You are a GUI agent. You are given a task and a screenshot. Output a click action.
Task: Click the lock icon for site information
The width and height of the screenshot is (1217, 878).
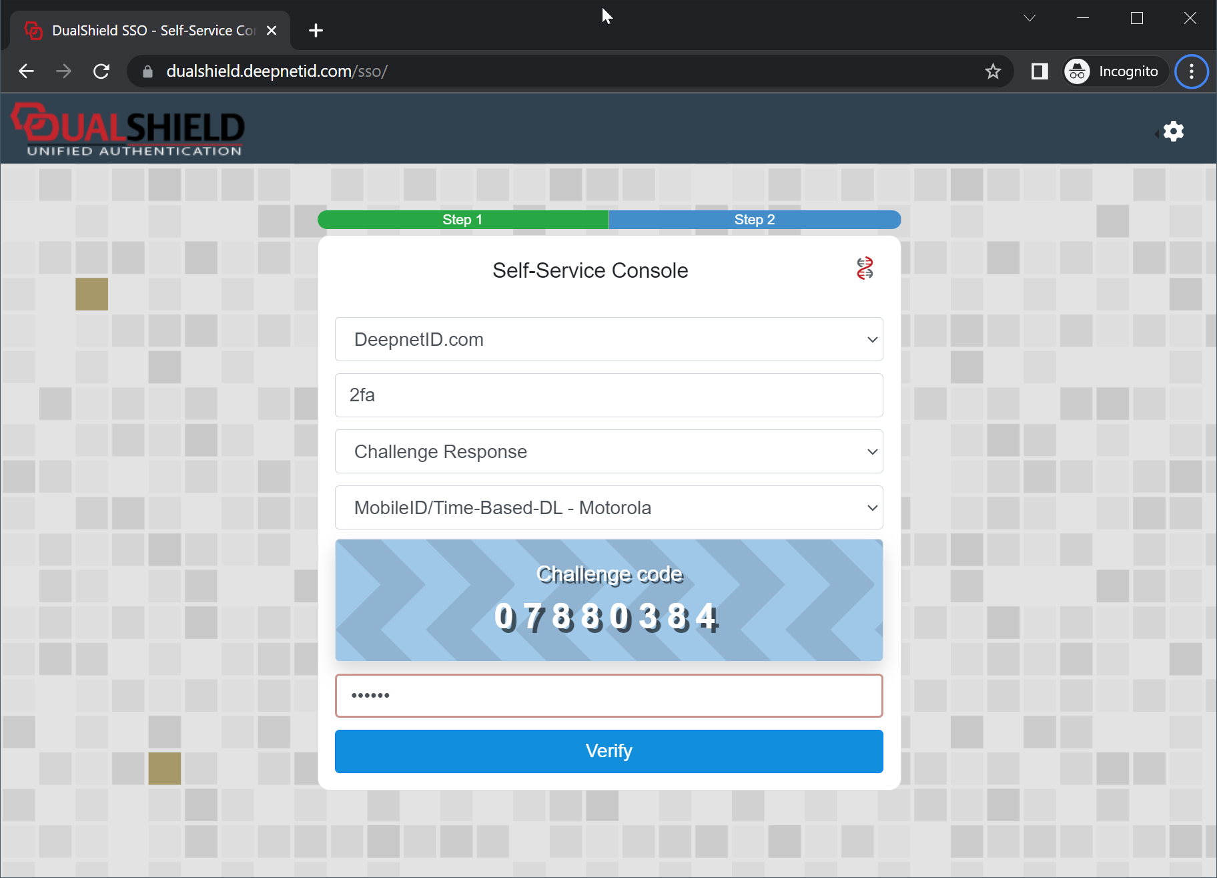coord(148,71)
